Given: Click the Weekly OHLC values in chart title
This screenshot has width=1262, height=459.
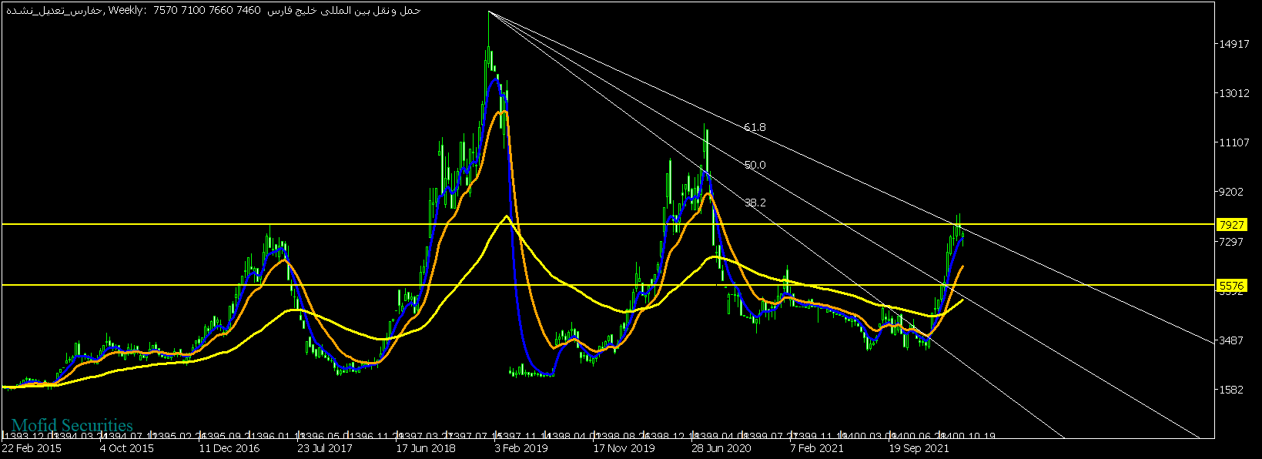Looking at the screenshot, I should [x=208, y=10].
